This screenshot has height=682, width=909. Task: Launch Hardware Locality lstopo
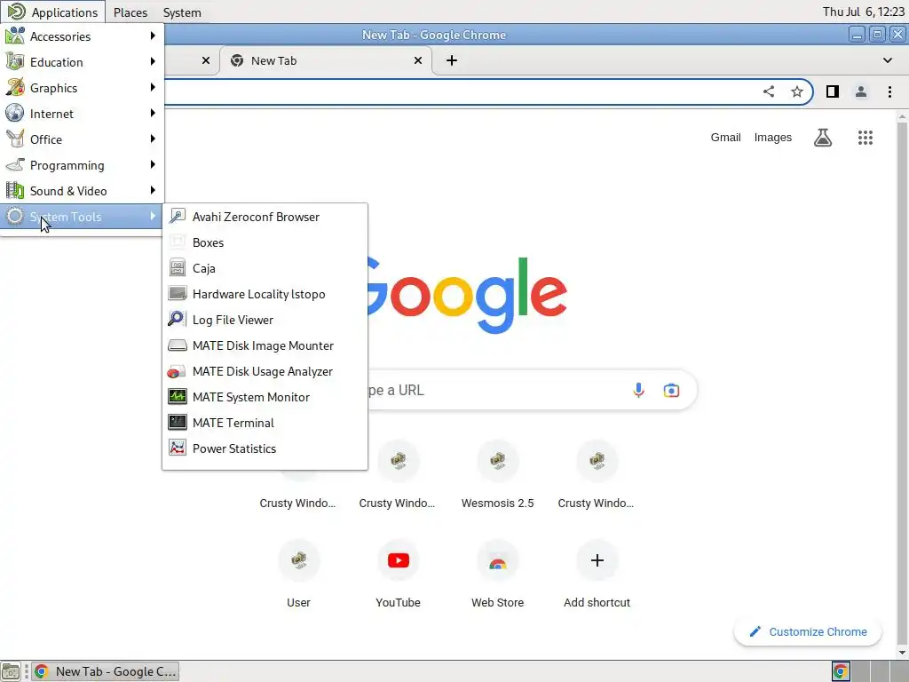tap(265, 294)
